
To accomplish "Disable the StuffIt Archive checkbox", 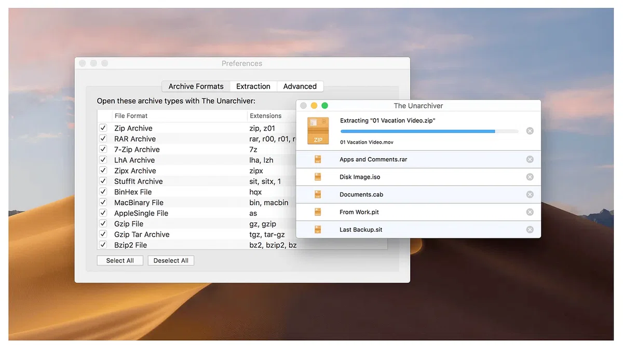I will [103, 182].
